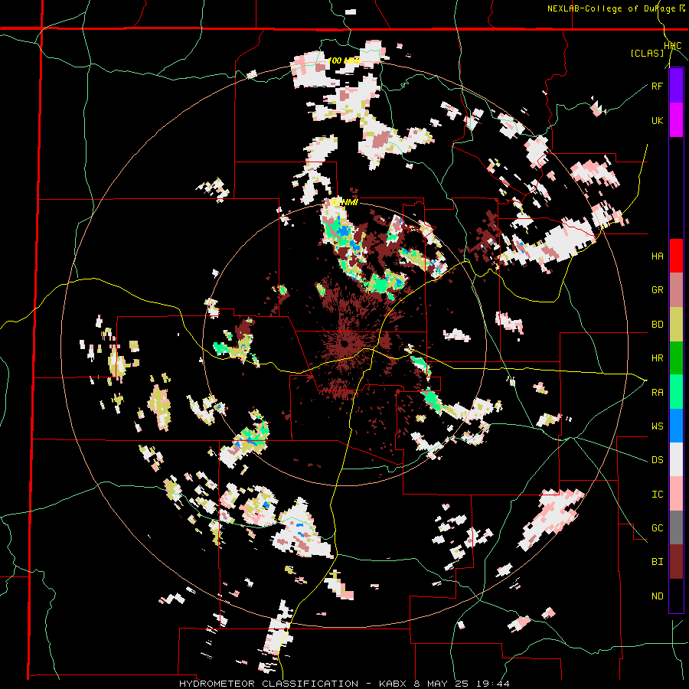Click the "RF" legend label

click(x=657, y=86)
